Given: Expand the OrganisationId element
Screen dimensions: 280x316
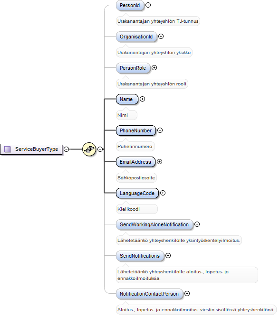Looking at the screenshot, I should [x=161, y=36].
